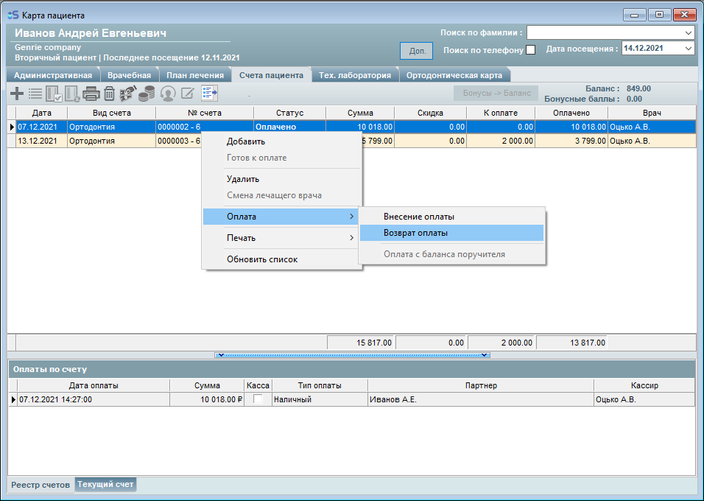Click the person avatar icon in toolbar
704x501 pixels.
tap(168, 94)
